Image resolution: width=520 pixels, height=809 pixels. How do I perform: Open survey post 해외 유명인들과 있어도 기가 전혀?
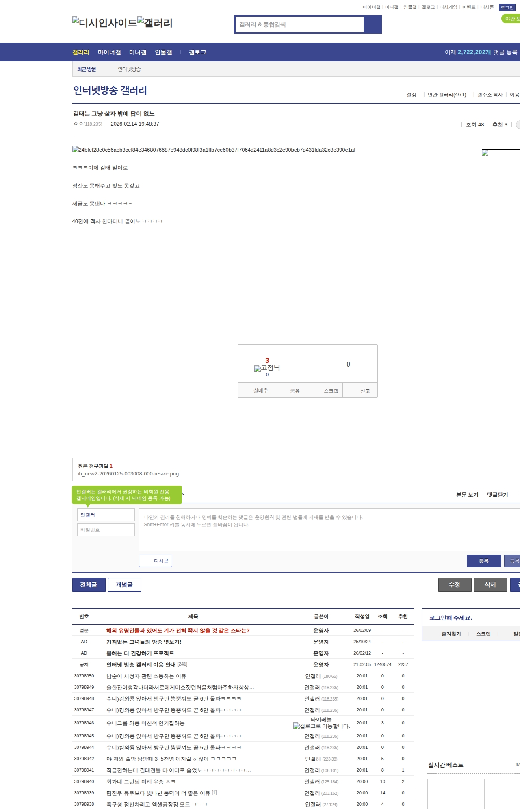click(178, 631)
